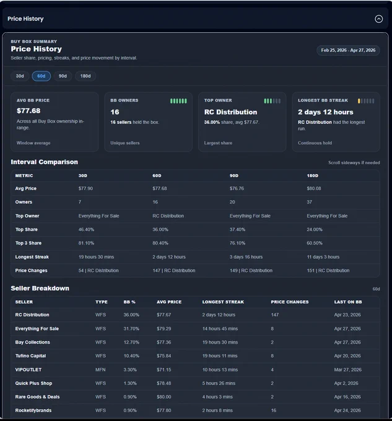Image resolution: width=392 pixels, height=421 pixels.
Task: Click the $77.90 30D average price cell
Action: 85,188
